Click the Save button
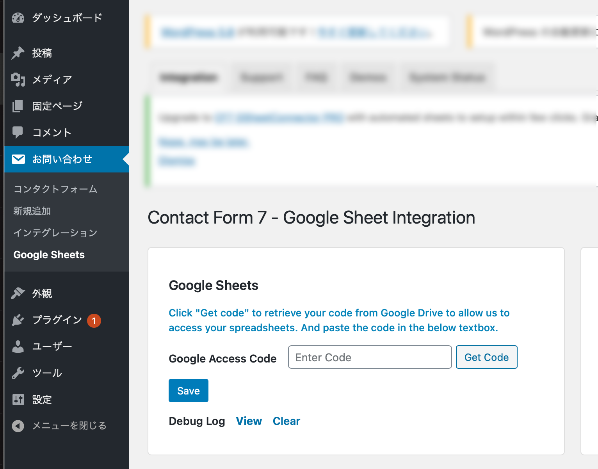This screenshot has height=469, width=598. 189,391
